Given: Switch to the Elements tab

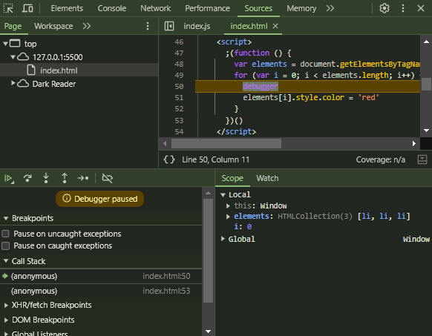Looking at the screenshot, I should pyautogui.click(x=67, y=8).
